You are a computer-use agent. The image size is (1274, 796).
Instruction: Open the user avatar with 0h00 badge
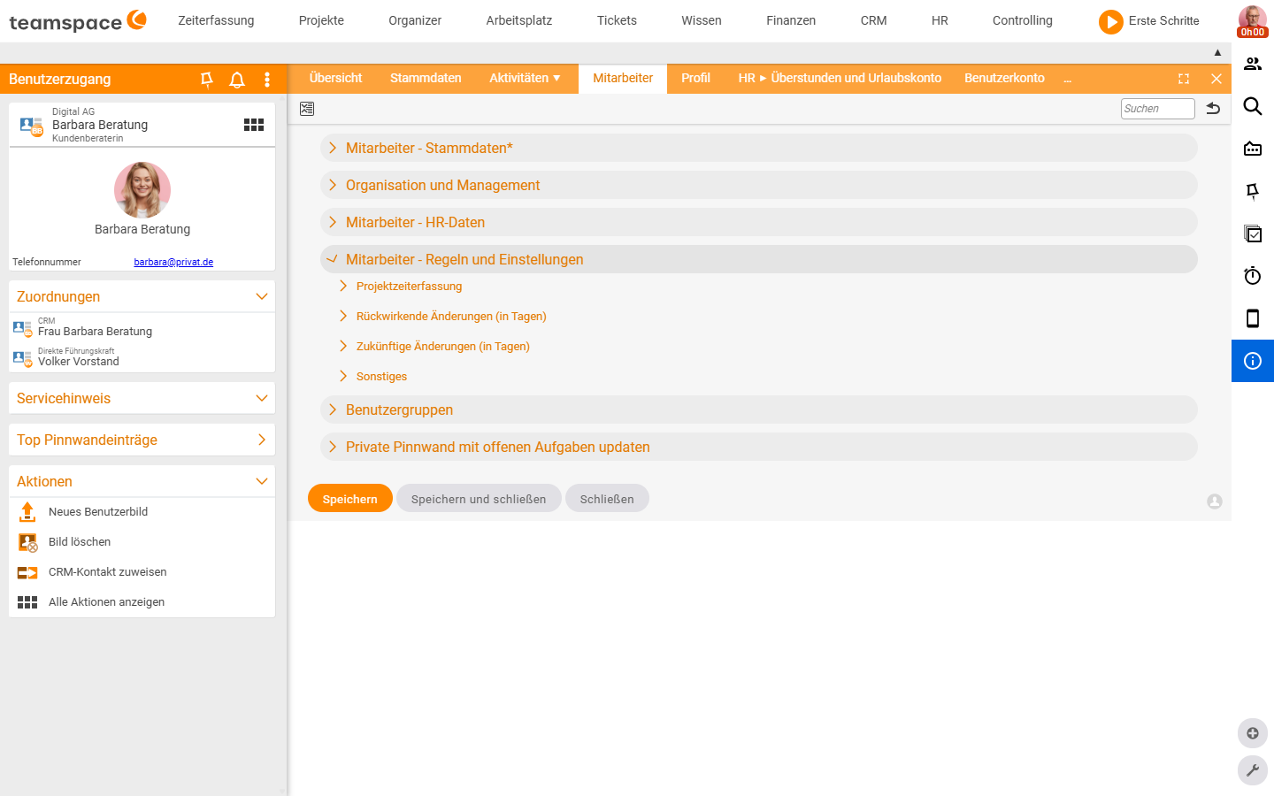coord(1253,21)
